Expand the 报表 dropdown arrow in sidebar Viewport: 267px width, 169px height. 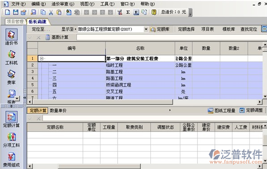(17, 98)
